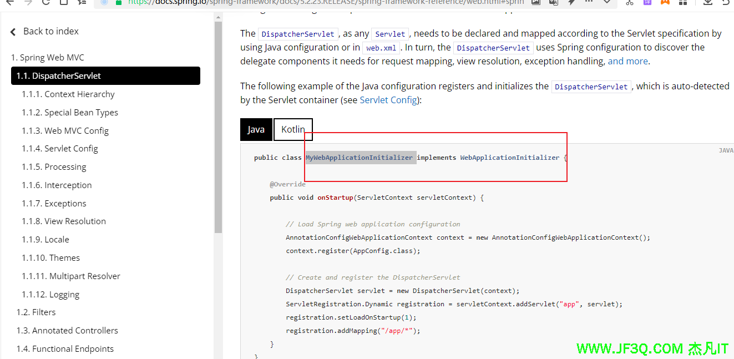Follow the "and more" link
The image size is (734, 359).
pos(627,61)
